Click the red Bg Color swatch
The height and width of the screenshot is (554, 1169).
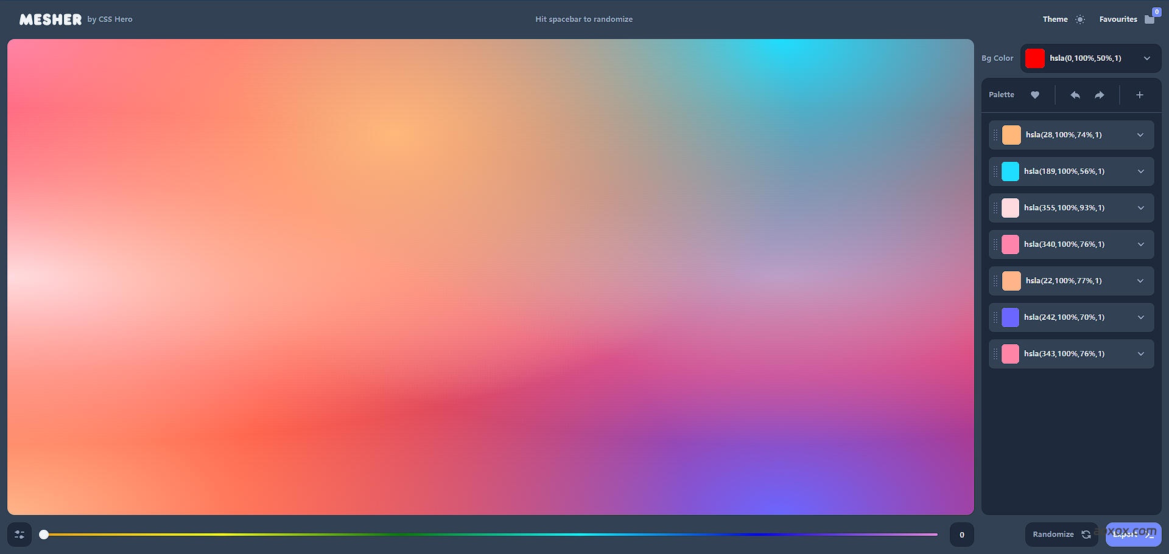(1035, 58)
